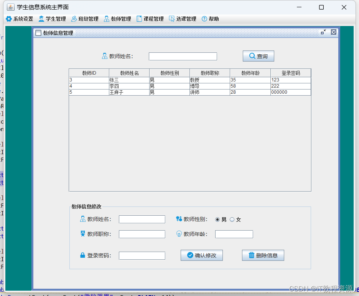Focus the 教师年龄 text field
This screenshot has height=296, width=359.
234,234
